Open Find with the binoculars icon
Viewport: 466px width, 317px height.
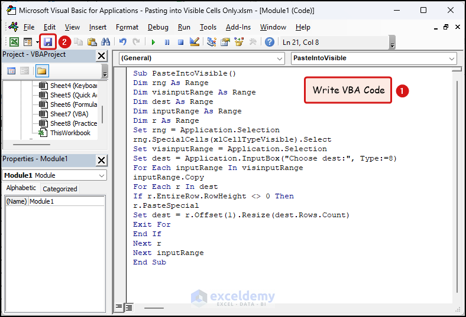(105, 42)
